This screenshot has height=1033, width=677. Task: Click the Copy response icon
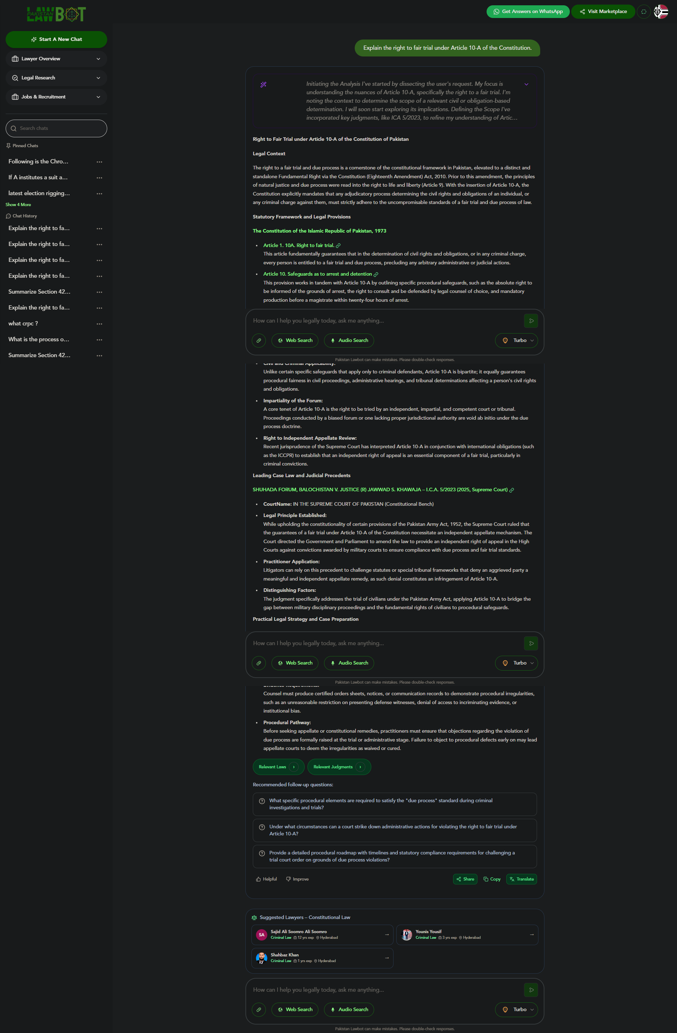click(x=486, y=879)
